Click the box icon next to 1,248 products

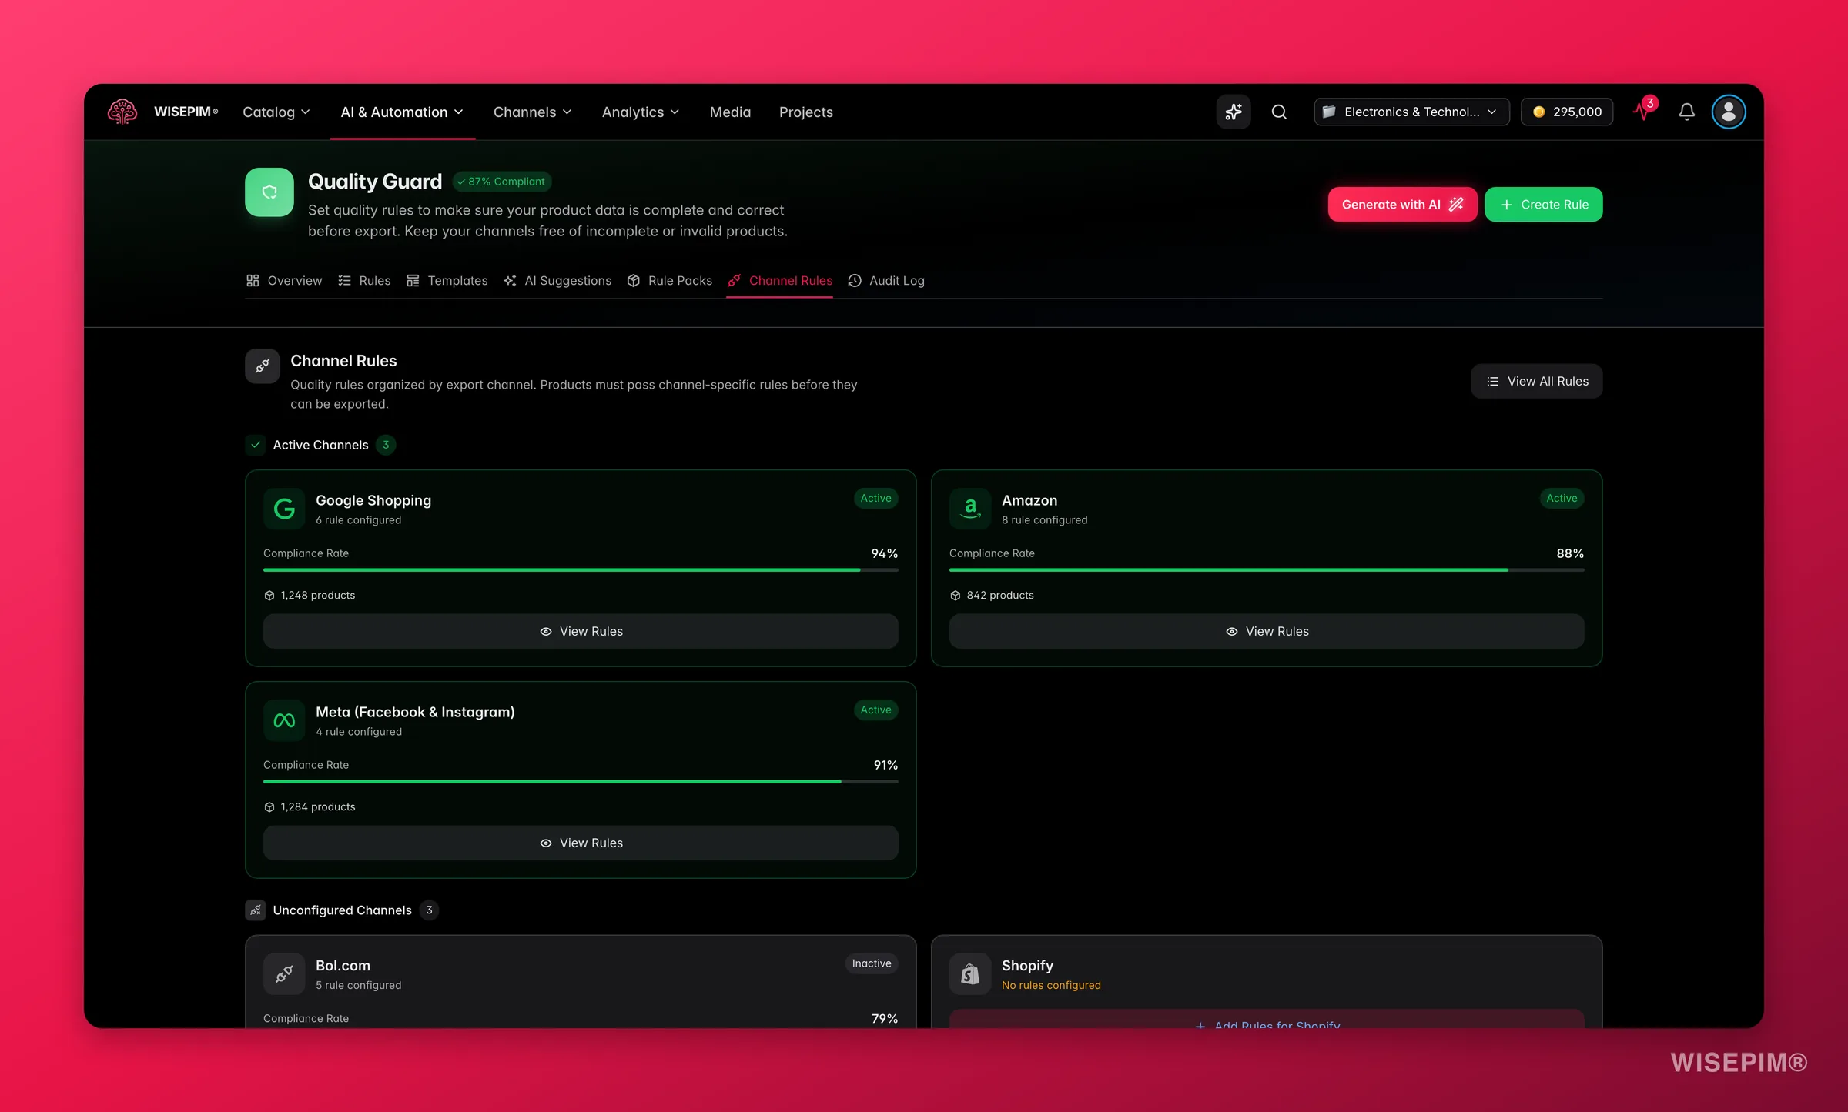[x=269, y=596]
